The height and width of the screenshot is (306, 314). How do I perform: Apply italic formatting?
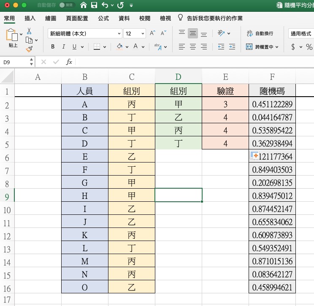click(63, 47)
